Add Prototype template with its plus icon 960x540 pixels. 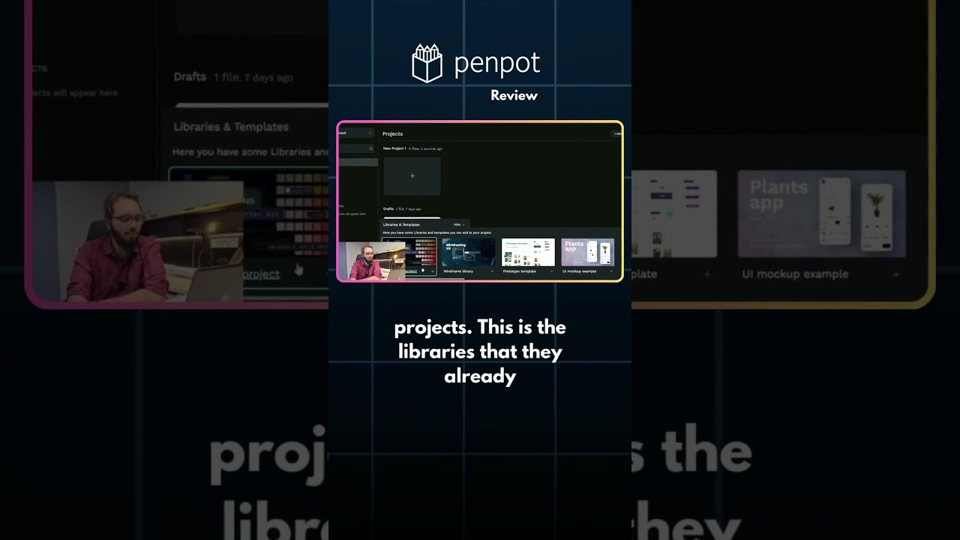(x=551, y=271)
